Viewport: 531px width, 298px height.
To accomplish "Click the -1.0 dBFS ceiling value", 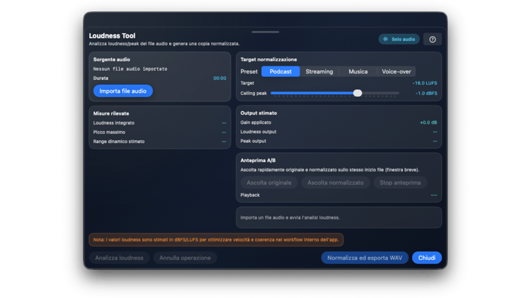I will [x=426, y=93].
